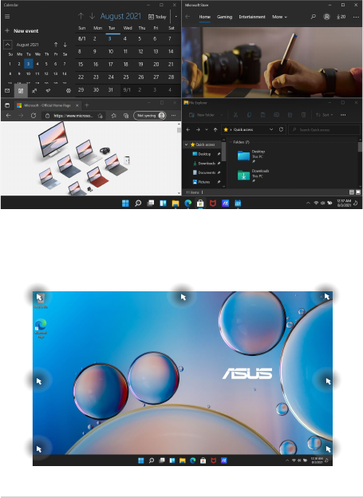The width and height of the screenshot is (363, 498).
Task: Click the Microsoft Store search icon
Action: click(x=314, y=17)
